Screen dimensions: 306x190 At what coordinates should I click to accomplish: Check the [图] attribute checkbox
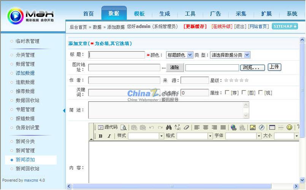pos(244,92)
